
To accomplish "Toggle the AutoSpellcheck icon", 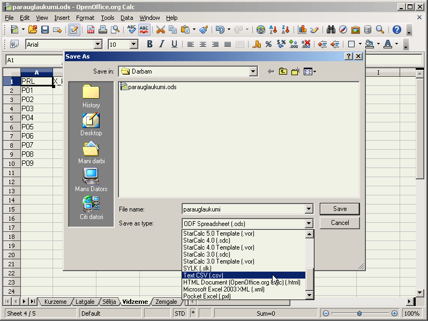I will (x=144, y=30).
